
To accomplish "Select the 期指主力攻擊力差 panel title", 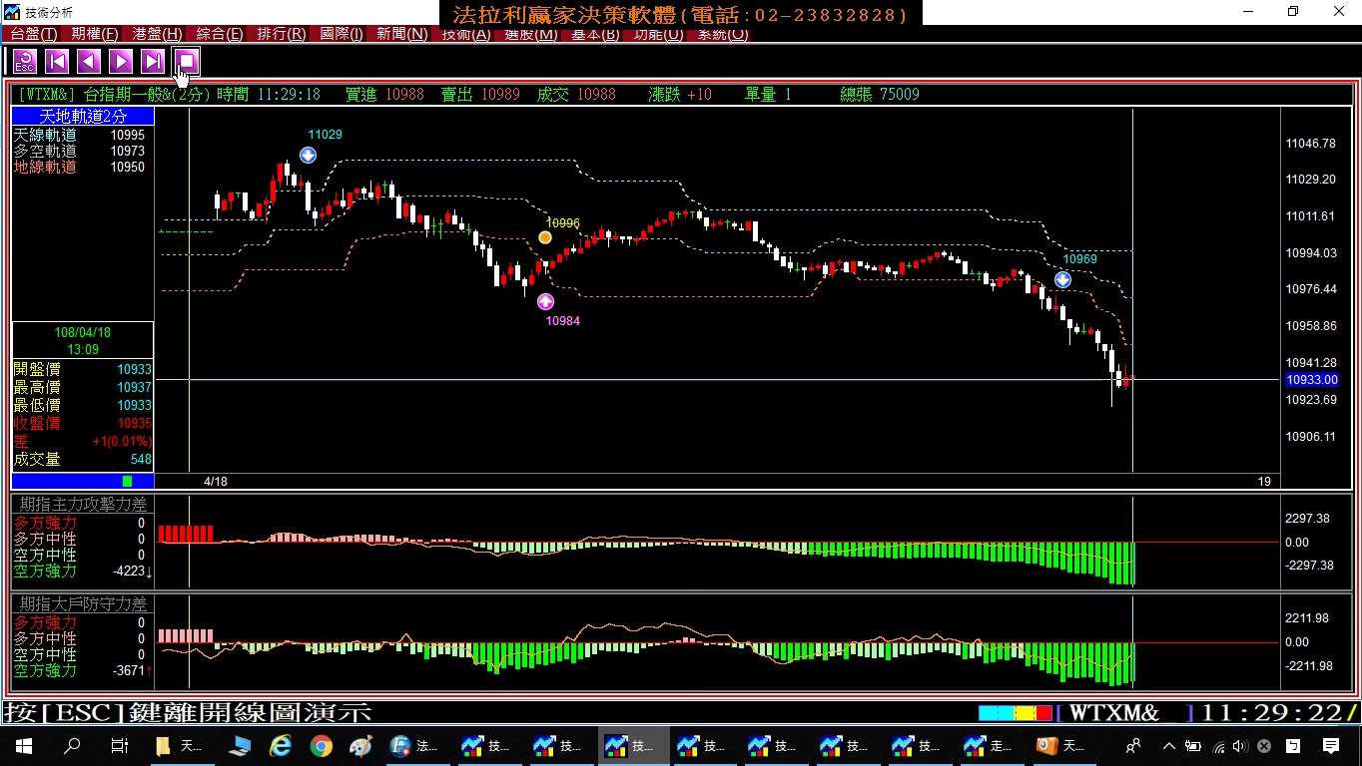I will [x=83, y=505].
